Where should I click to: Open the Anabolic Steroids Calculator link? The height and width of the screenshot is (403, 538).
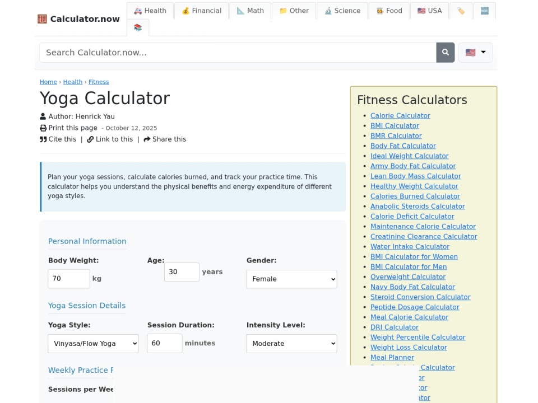point(418,207)
